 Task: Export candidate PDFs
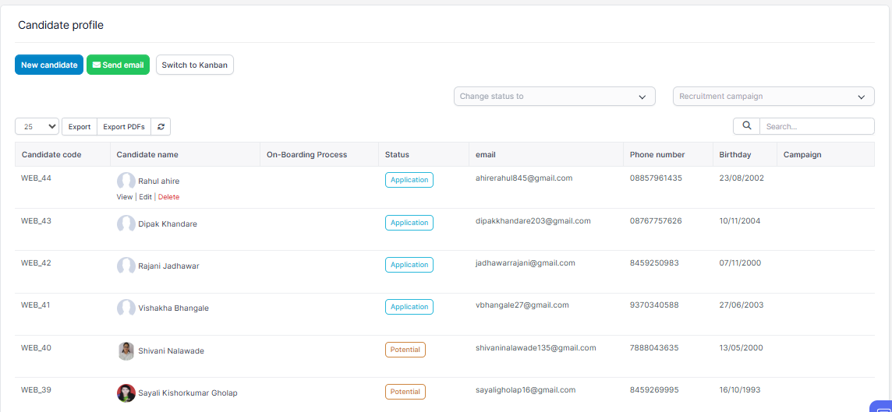pyautogui.click(x=124, y=126)
